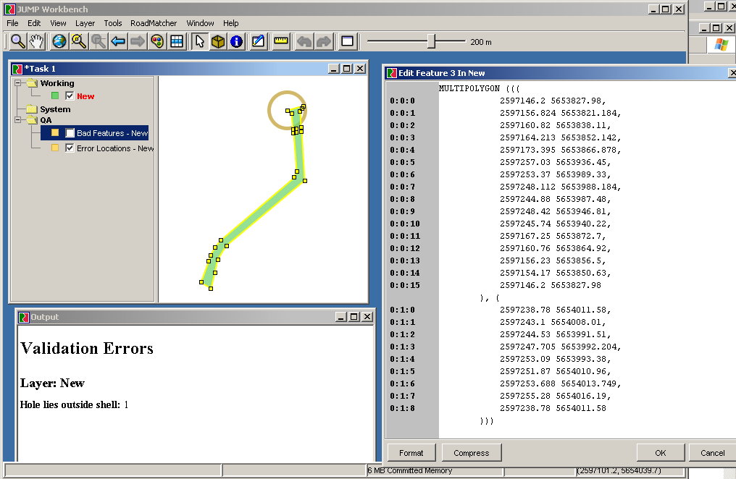Select the Measure ruler tool
The width and height of the screenshot is (736, 479).
coord(281,41)
